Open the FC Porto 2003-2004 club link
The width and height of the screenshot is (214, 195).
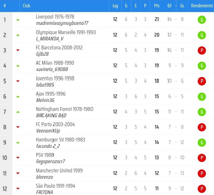[x=55, y=124]
